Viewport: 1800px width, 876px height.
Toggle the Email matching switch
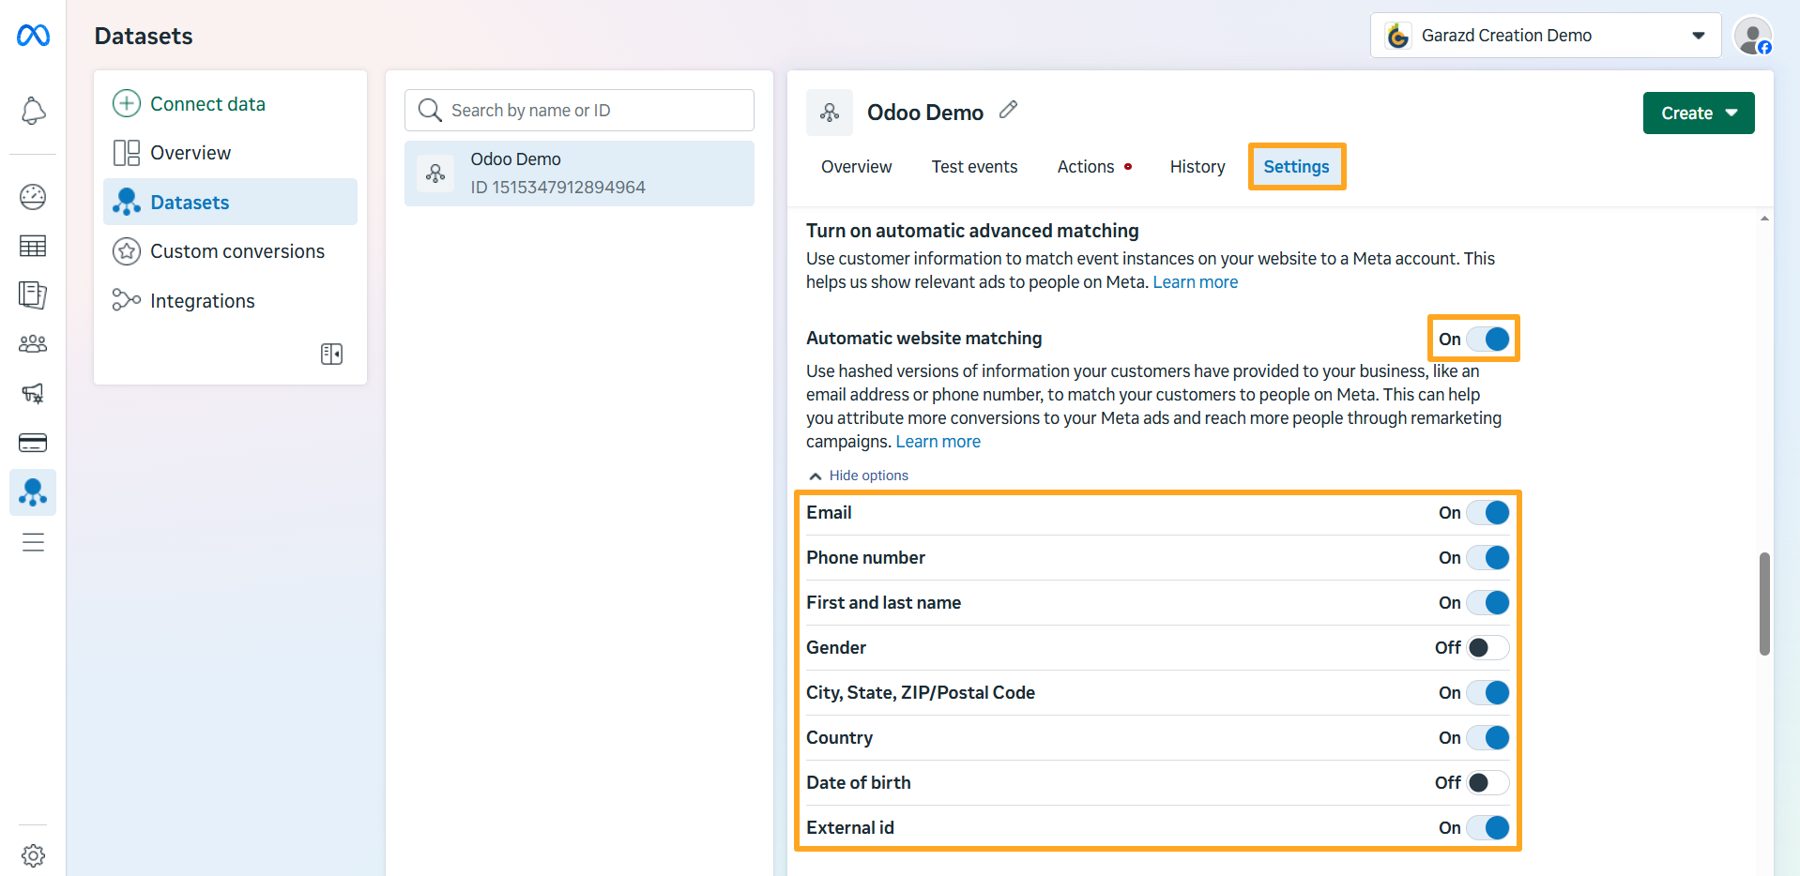pyautogui.click(x=1488, y=513)
